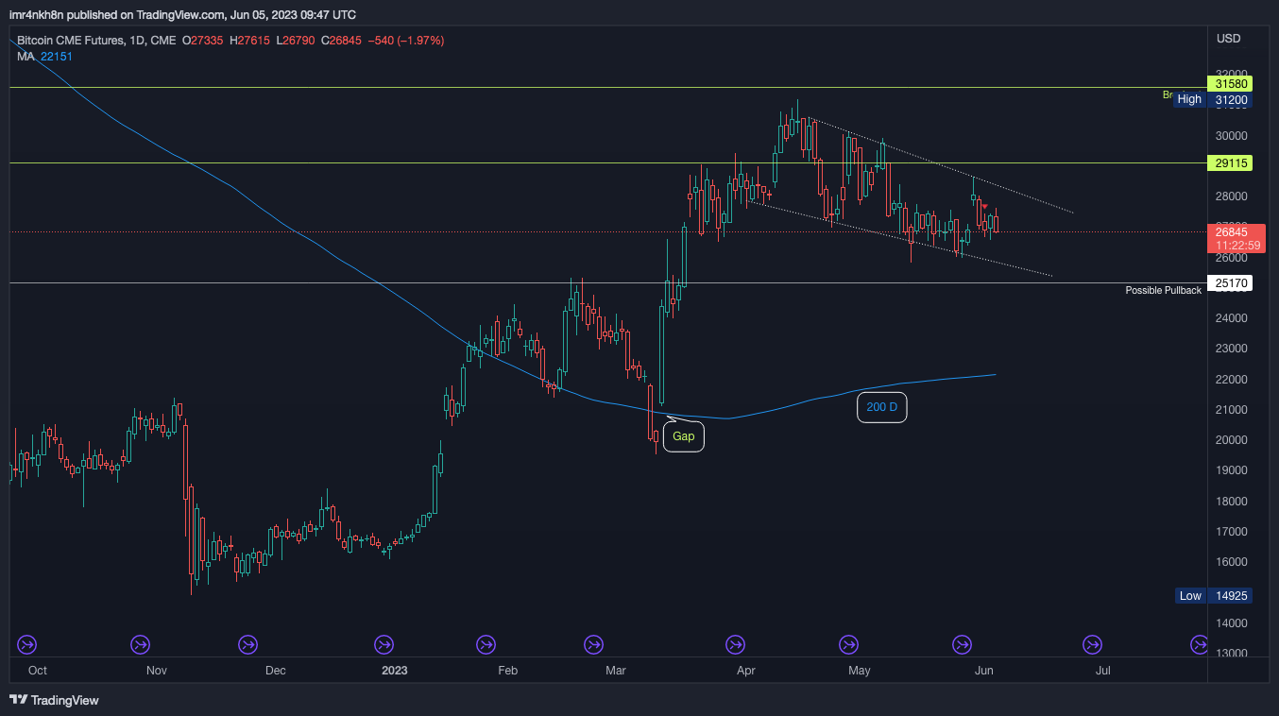1279x716 pixels.
Task: Select the small red arrow marker above June candles
Action: point(984,206)
